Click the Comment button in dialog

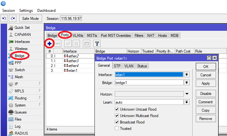(206, 102)
